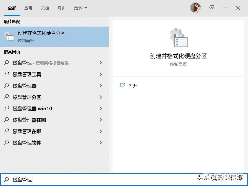The width and height of the screenshot is (248, 186).
Task: Click search icon beside 磁盘管理软件
Action: click(x=6, y=142)
